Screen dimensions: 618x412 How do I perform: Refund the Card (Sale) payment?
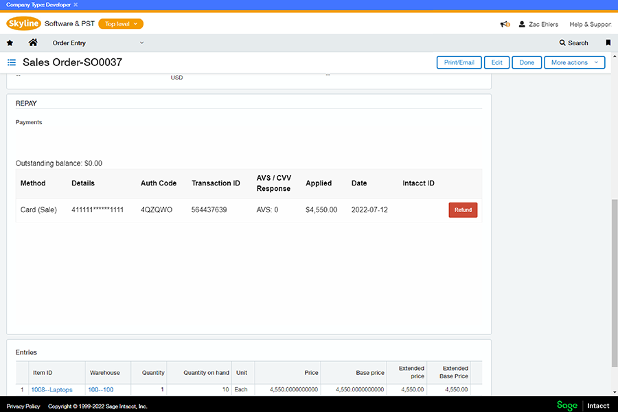click(x=463, y=210)
